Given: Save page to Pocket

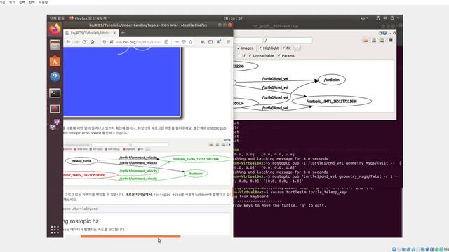Looking at the screenshot, I should coord(184,42).
